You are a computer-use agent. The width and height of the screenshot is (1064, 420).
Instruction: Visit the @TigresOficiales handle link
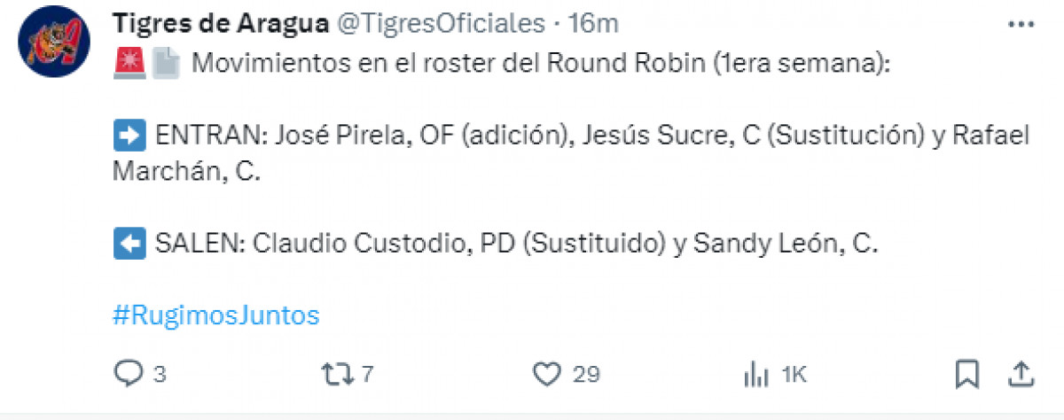pyautogui.click(x=440, y=24)
